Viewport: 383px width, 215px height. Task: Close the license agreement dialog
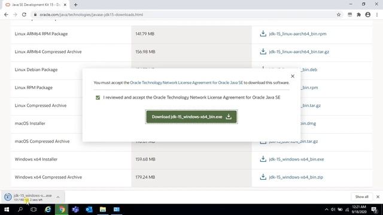pos(293,76)
